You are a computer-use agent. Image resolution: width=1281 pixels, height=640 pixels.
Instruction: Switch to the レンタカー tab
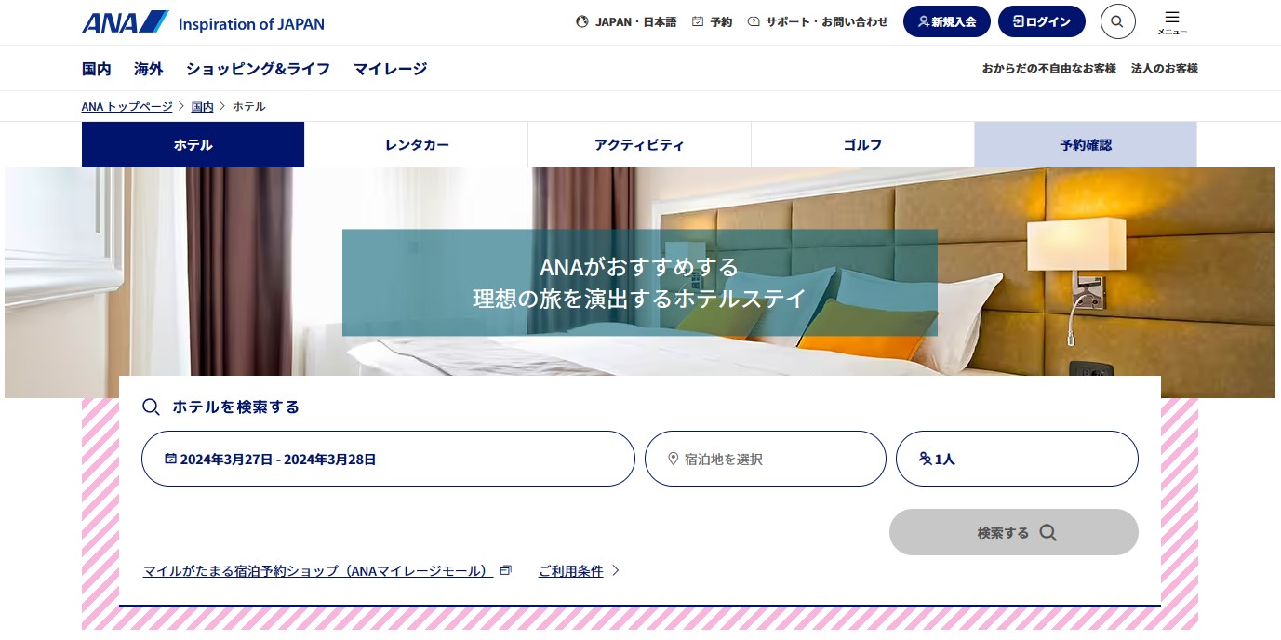[x=416, y=144]
